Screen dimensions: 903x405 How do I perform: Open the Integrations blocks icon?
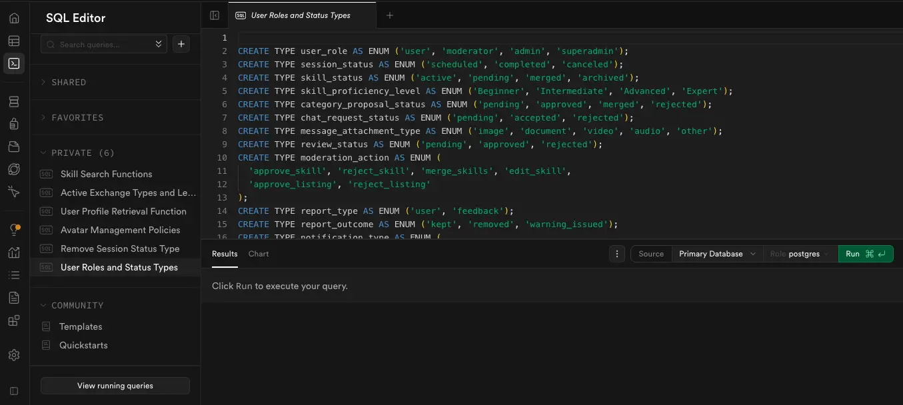(14, 320)
